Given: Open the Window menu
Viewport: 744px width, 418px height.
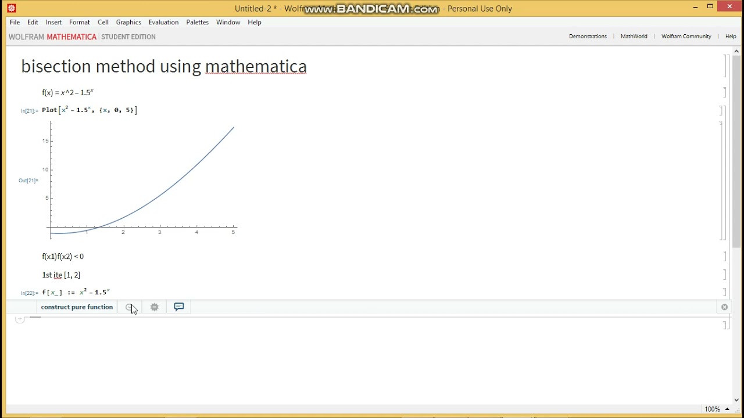Looking at the screenshot, I should coord(228,22).
